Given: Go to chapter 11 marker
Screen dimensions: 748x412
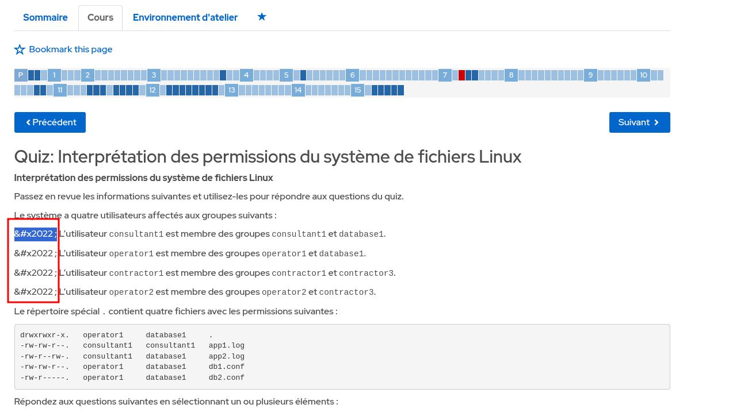Looking at the screenshot, I should click(x=60, y=90).
